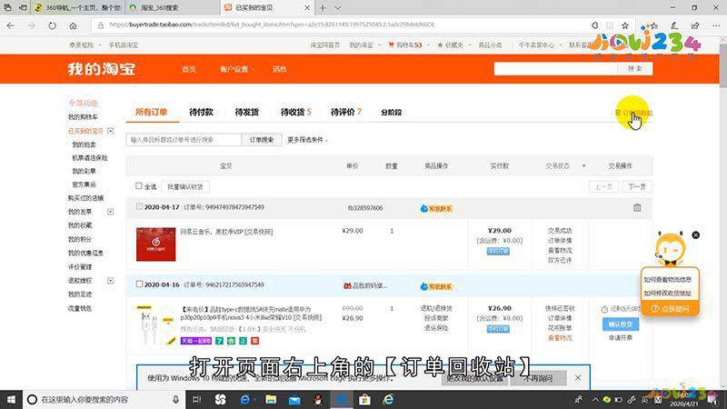
Task: Contact seller 和我联系 for 2020-04-16 order
Action: (436, 286)
